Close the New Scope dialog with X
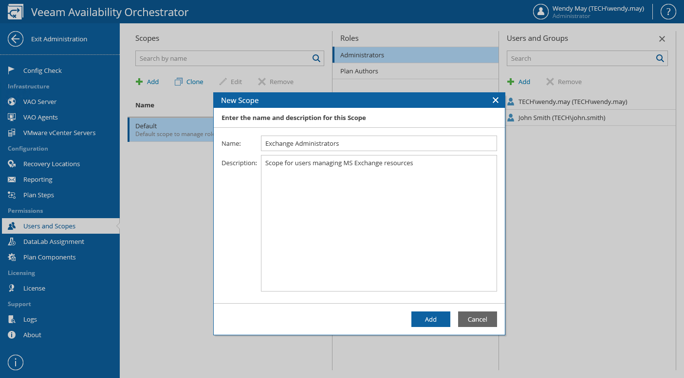This screenshot has width=684, height=378. pos(496,100)
